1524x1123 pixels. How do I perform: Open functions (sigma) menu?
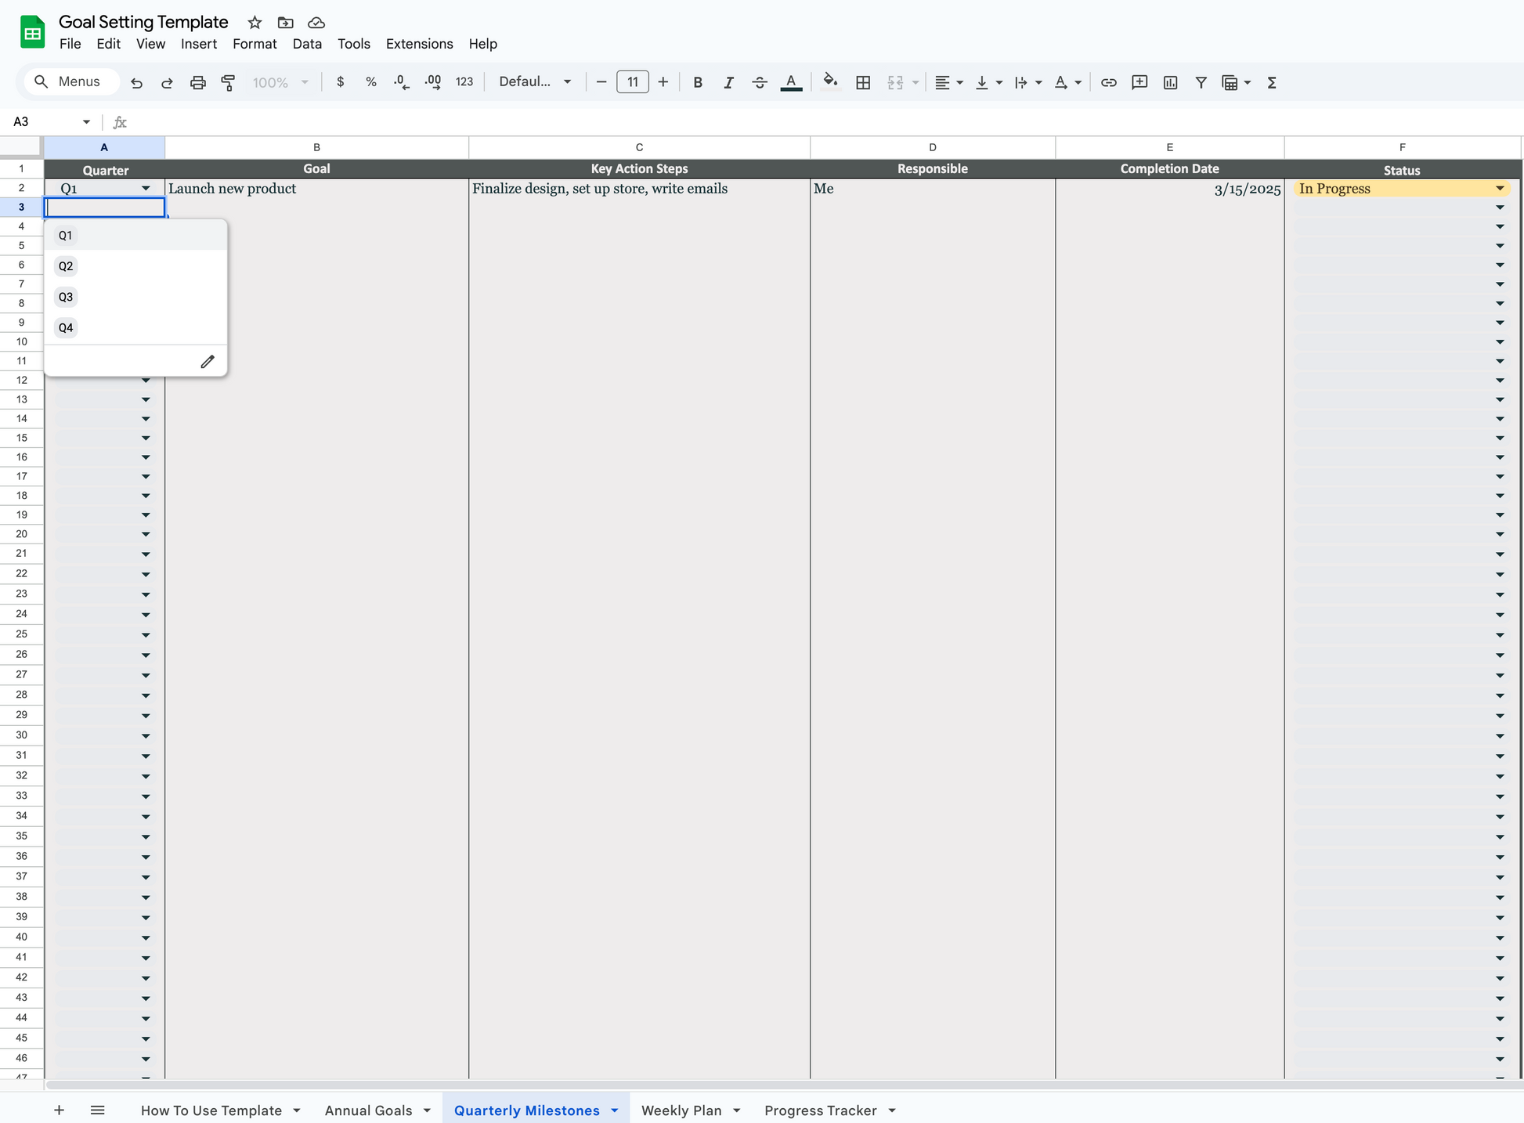[1272, 82]
